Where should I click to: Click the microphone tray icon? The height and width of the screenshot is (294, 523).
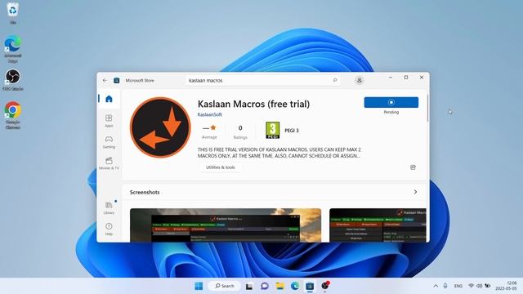pyautogui.click(x=445, y=286)
